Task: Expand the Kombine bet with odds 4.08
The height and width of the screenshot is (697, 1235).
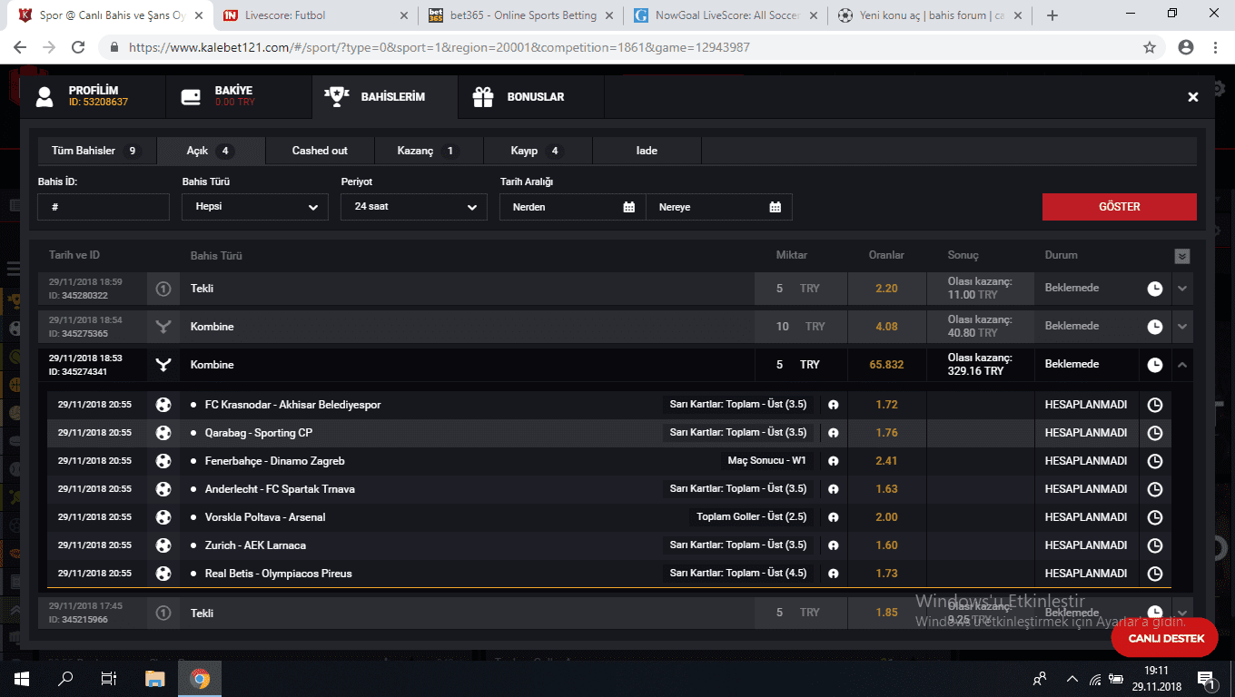Action: [1182, 327]
